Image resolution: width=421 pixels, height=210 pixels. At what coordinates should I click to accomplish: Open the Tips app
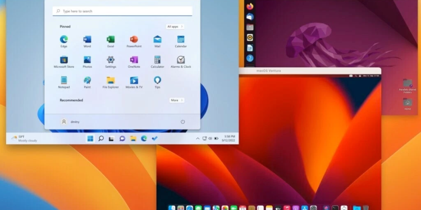(x=157, y=82)
